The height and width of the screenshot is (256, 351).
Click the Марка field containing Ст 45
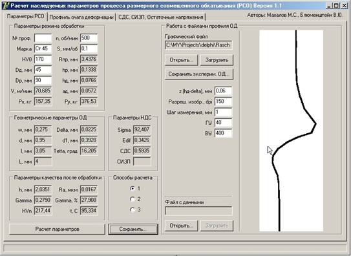43,48
